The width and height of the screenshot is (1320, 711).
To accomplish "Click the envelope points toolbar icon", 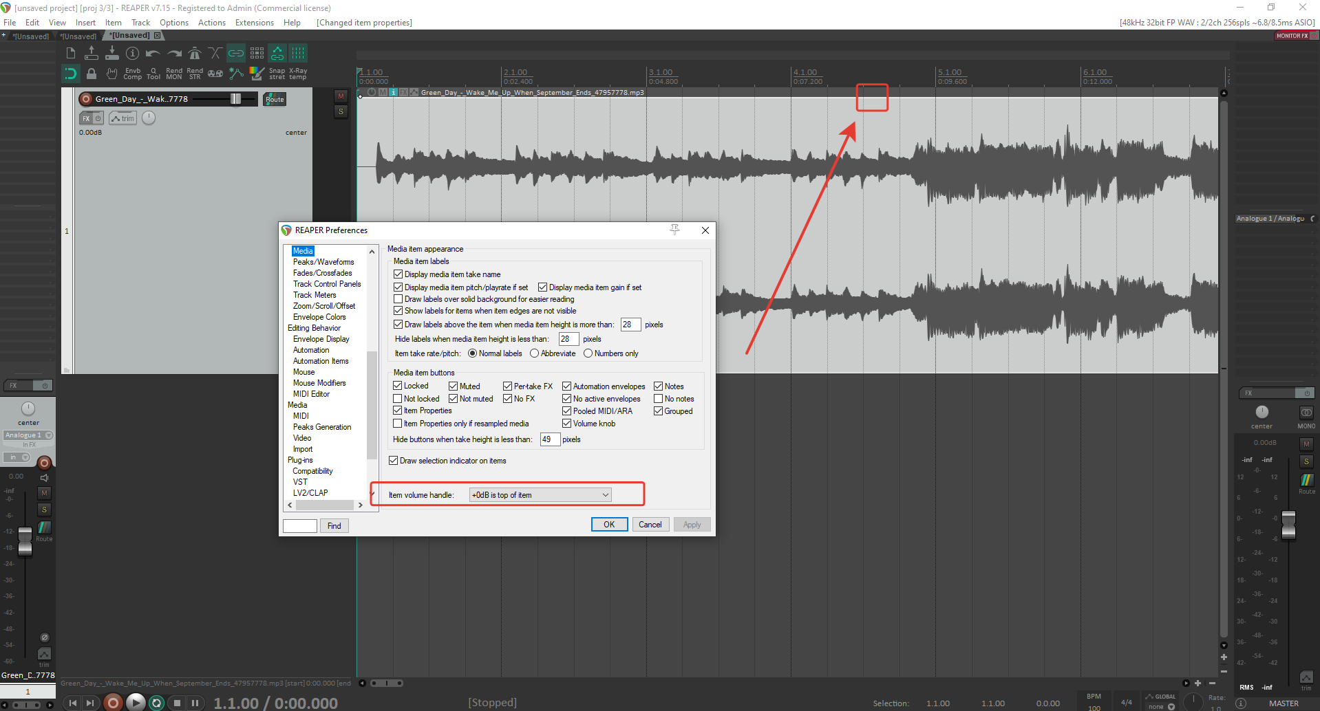I will (236, 73).
